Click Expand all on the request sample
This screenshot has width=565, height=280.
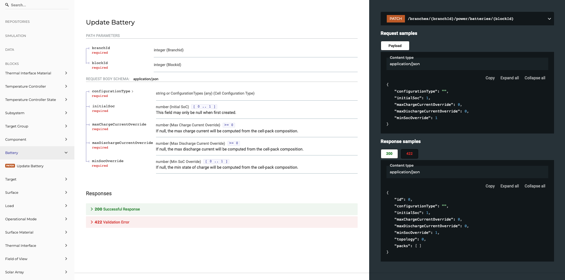pos(509,78)
